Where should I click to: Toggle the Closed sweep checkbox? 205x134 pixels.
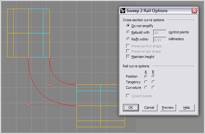(x=128, y=96)
